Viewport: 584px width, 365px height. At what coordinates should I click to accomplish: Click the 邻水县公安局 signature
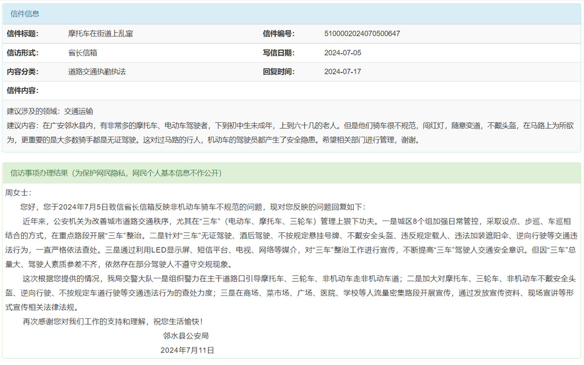tap(186, 336)
